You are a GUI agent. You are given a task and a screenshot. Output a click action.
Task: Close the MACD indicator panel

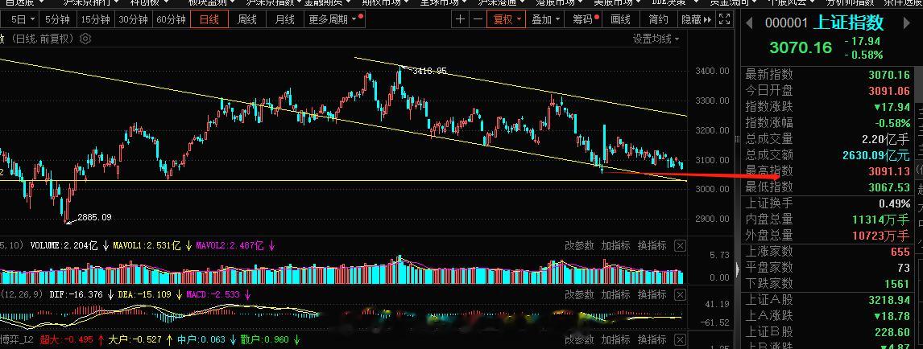[x=680, y=294]
